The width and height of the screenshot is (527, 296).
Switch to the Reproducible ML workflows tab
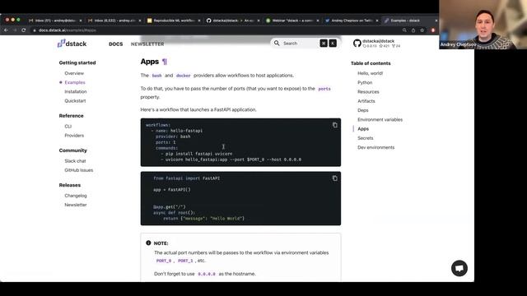tap(174, 21)
